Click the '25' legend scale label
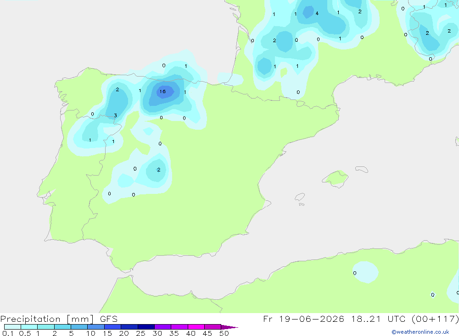 pyautogui.click(x=140, y=333)
